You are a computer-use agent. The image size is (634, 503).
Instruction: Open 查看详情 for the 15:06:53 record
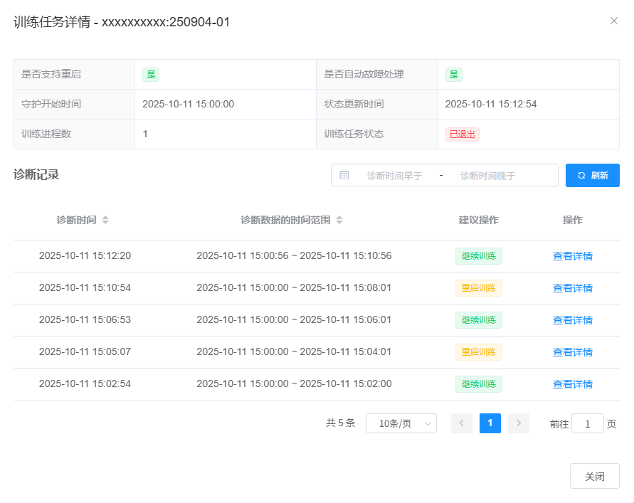coord(572,320)
